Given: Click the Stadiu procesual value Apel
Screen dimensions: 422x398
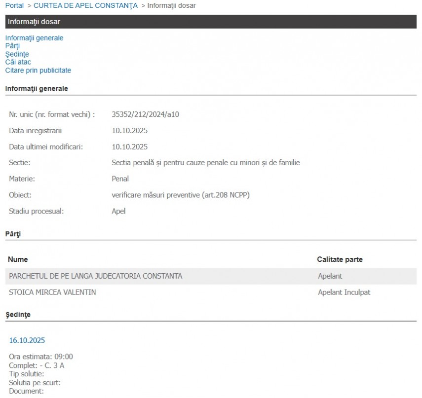Looking at the screenshot, I should tap(118, 211).
